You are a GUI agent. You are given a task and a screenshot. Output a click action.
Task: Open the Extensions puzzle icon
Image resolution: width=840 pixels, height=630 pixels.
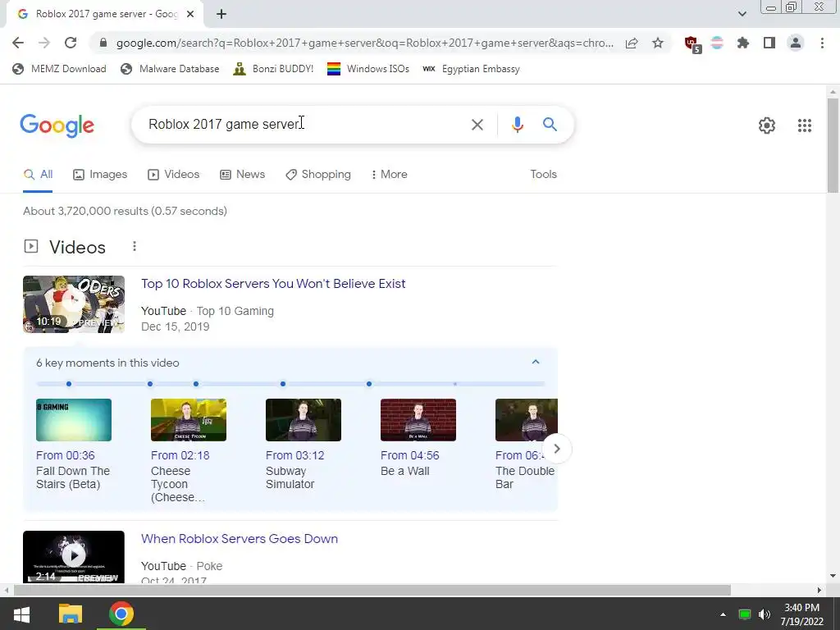[x=743, y=43]
